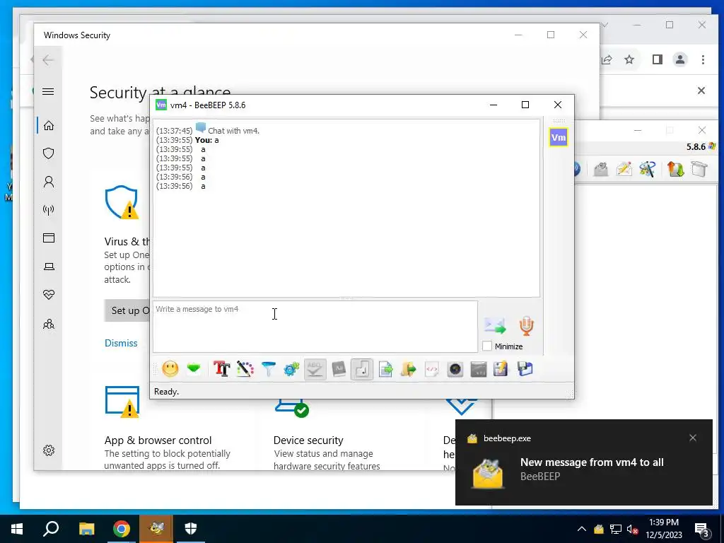Open Device security laptop sidebar icon
The height and width of the screenshot is (543, 724).
(49, 267)
